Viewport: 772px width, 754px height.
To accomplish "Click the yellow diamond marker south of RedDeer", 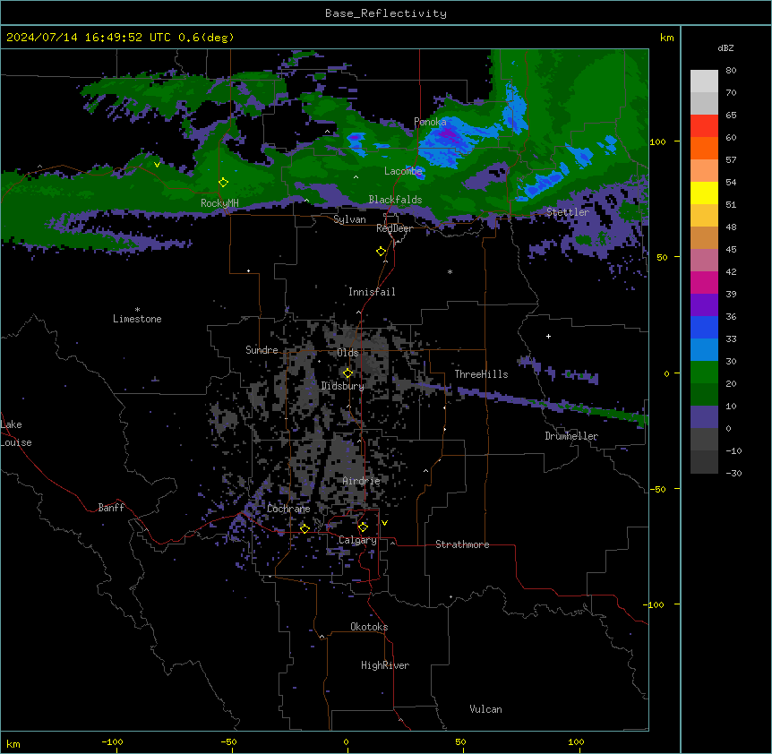I will (382, 252).
